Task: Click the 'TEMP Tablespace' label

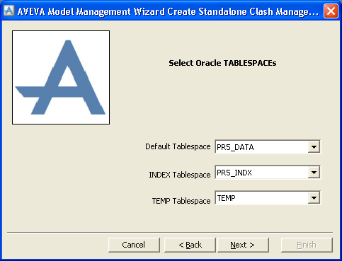Action: click(x=181, y=201)
